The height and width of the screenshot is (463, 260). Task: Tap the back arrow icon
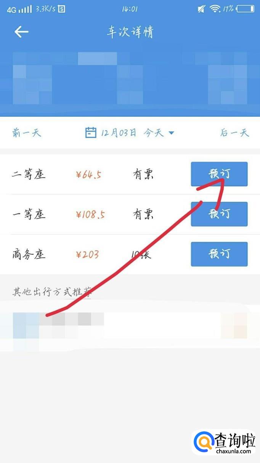click(21, 32)
